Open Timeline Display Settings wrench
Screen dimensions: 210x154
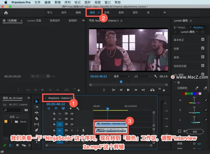click(78, 108)
